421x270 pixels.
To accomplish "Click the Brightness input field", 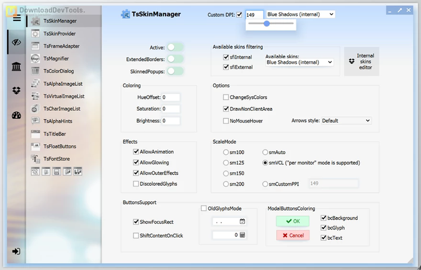I will point(171,121).
